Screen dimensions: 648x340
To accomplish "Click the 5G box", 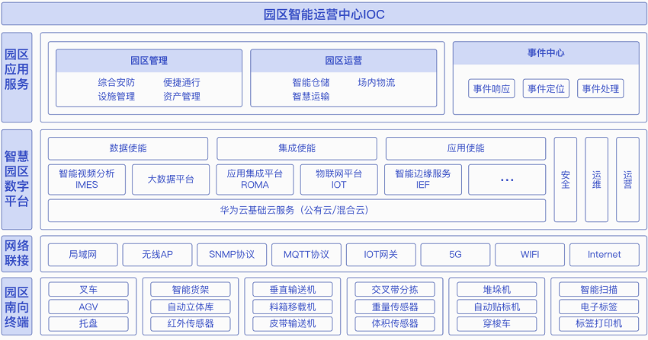I will (x=455, y=255).
